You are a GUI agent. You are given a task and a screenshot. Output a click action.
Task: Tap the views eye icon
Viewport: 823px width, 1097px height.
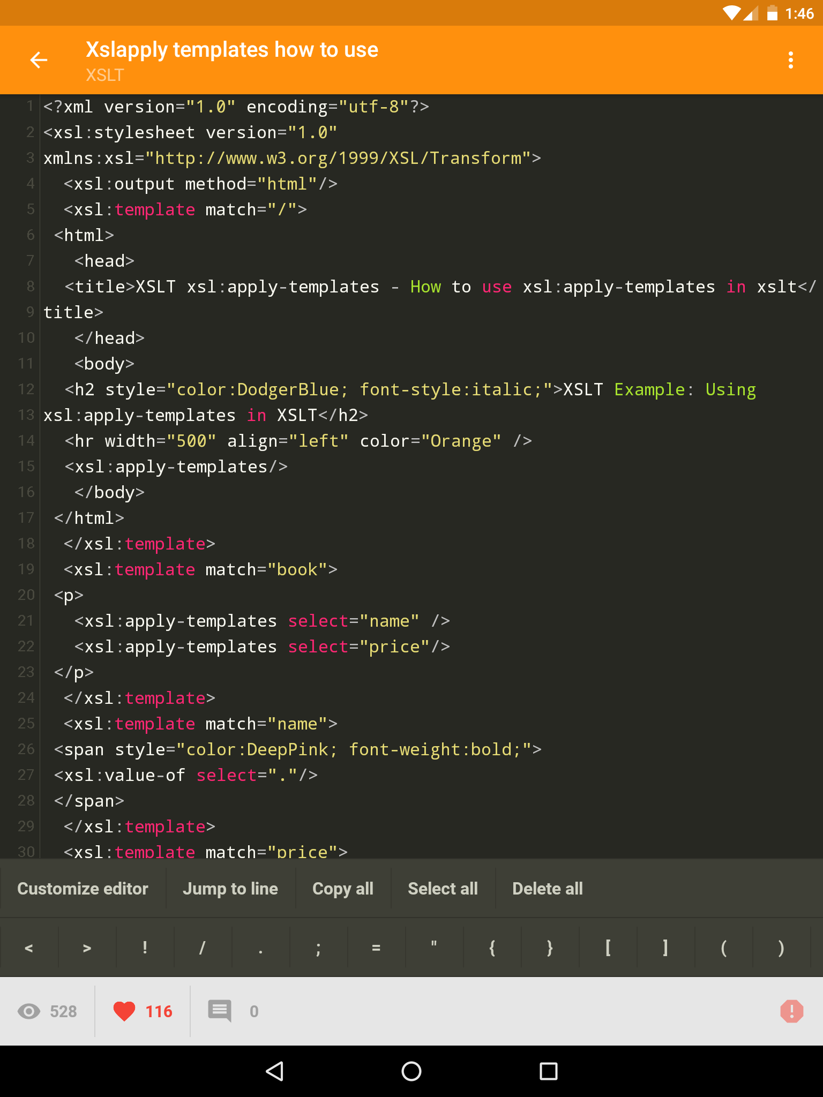(29, 1011)
